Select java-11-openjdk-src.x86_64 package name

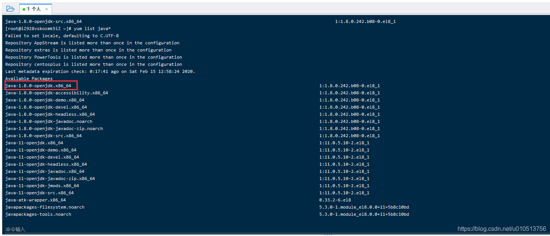40,193
